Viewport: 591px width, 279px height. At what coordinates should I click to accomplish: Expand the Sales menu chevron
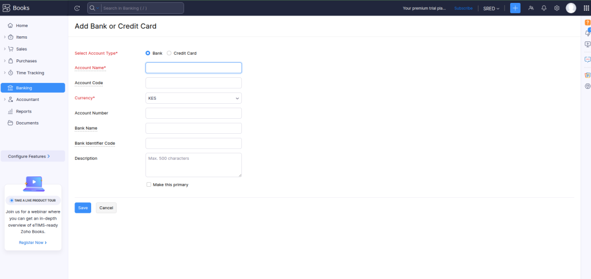click(5, 49)
